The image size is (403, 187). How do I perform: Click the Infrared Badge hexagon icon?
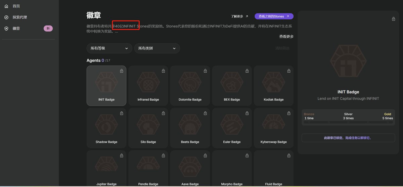[148, 82]
